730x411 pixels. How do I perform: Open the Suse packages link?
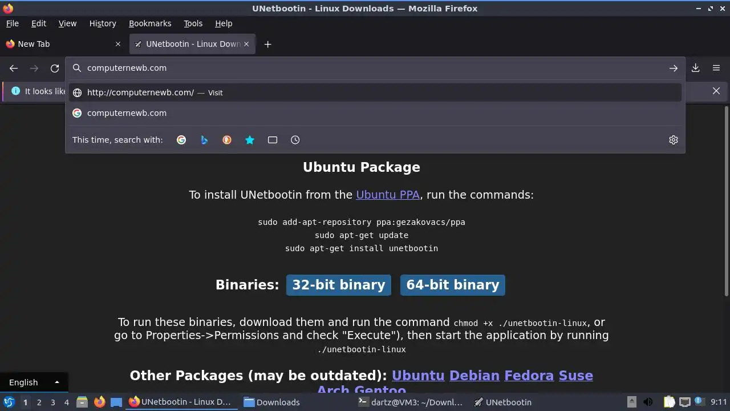[x=575, y=376]
